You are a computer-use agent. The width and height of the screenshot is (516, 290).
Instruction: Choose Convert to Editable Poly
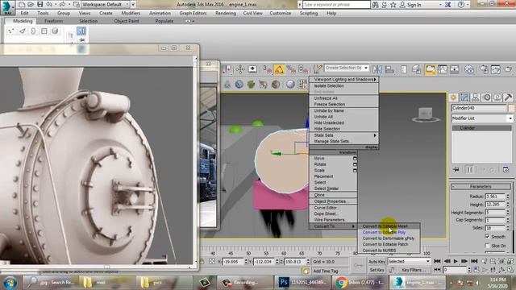coord(384,232)
